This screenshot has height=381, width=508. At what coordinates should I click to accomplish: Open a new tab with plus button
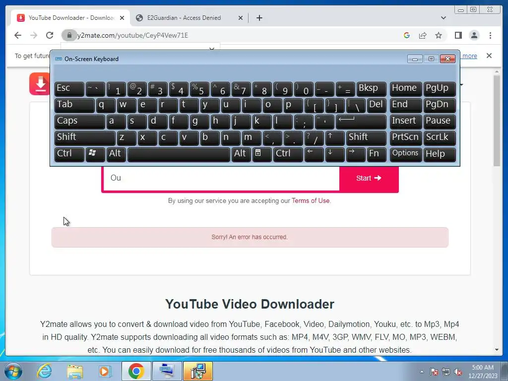coord(259,18)
